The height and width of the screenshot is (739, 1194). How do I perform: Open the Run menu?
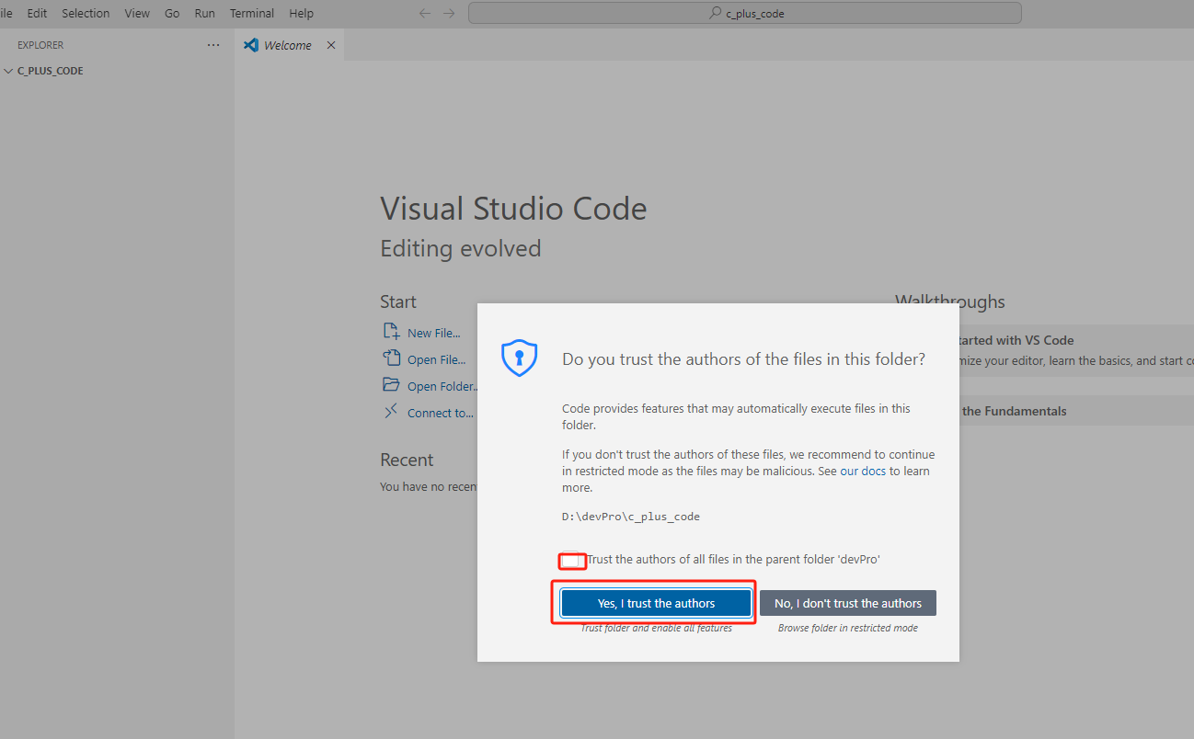(205, 13)
